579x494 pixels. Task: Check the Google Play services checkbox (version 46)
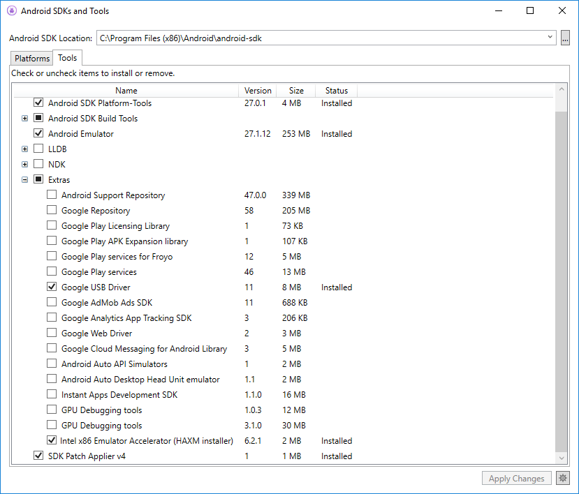pyautogui.click(x=52, y=271)
